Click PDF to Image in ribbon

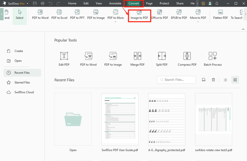[96, 14]
